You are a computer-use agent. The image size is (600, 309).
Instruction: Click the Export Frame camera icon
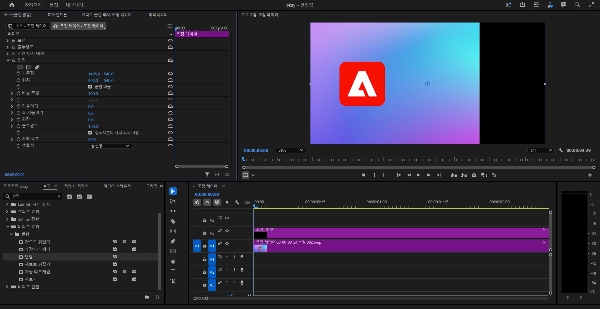click(474, 175)
